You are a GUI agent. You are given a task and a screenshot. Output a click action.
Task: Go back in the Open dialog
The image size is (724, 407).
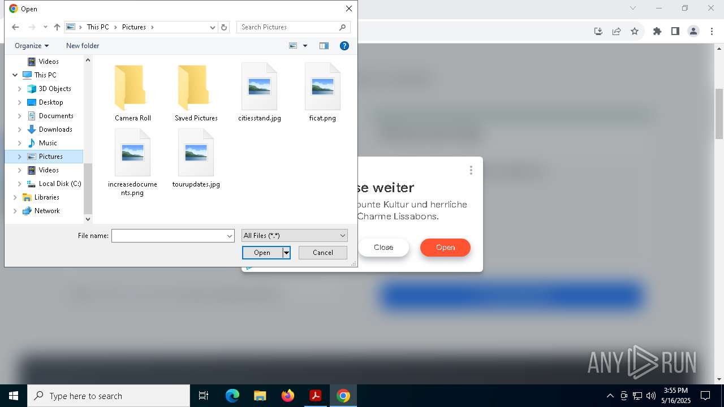pos(15,27)
